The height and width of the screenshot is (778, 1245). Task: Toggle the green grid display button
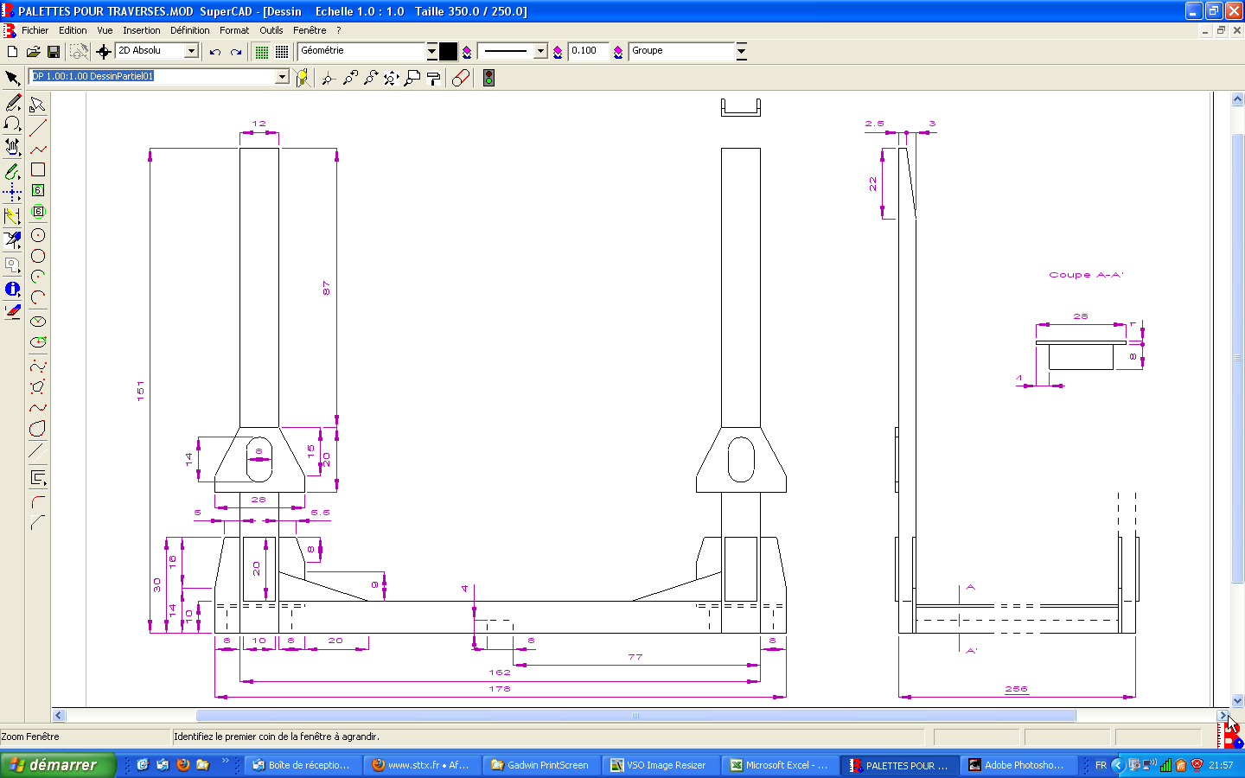pos(261,52)
